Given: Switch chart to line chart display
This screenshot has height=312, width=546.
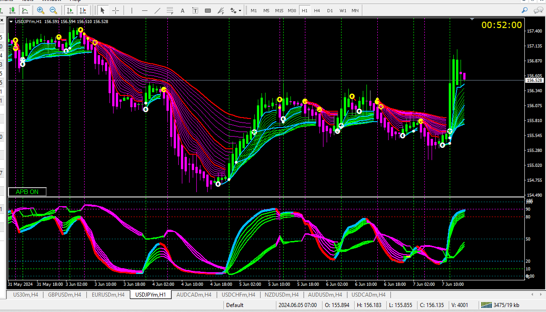Looking at the screenshot, I should [x=25, y=10].
